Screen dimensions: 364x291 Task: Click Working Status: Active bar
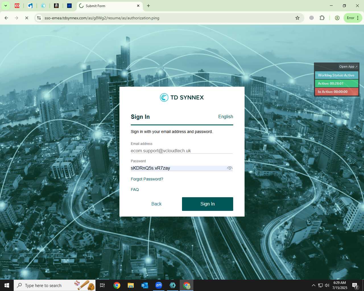(x=336, y=75)
